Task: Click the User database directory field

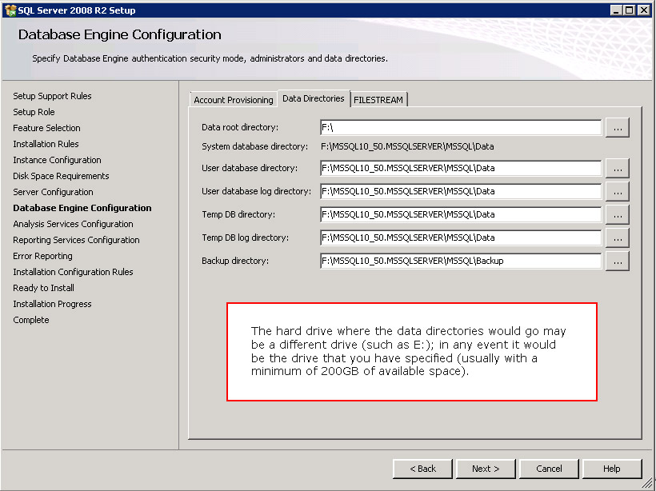Action: pyautogui.click(x=461, y=168)
